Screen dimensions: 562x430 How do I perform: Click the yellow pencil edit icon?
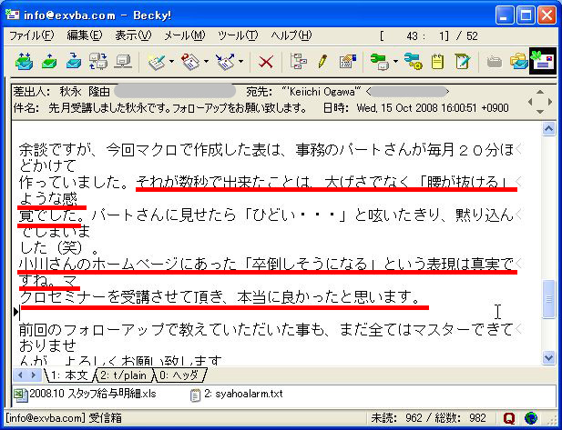pos(322,61)
